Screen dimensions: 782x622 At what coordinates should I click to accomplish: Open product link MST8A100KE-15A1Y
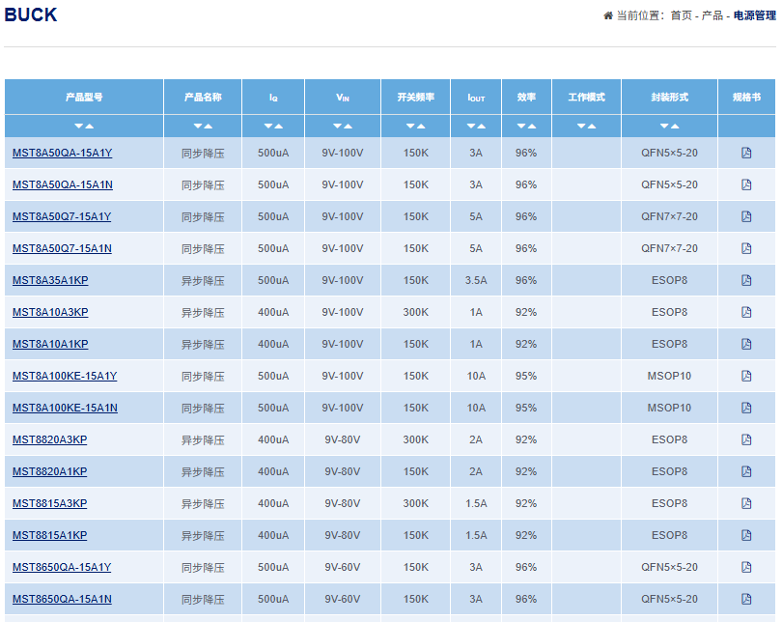(x=65, y=376)
